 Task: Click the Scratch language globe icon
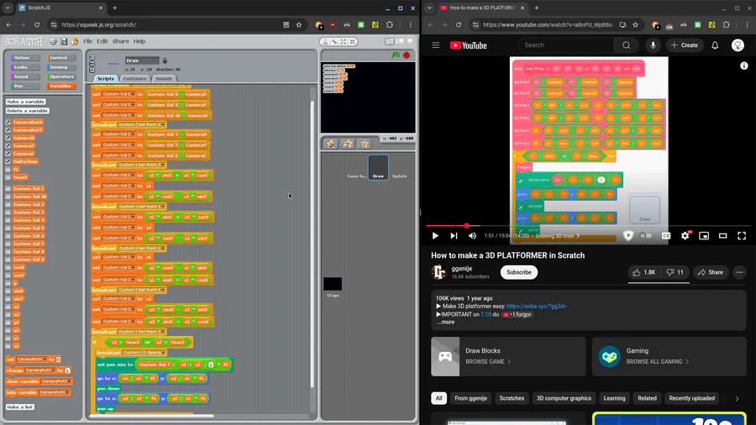click(x=53, y=42)
